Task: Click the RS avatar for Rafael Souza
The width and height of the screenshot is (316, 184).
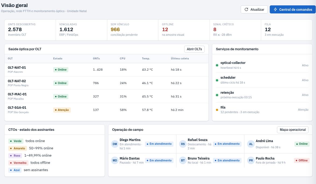Action: pyautogui.click(x=183, y=144)
